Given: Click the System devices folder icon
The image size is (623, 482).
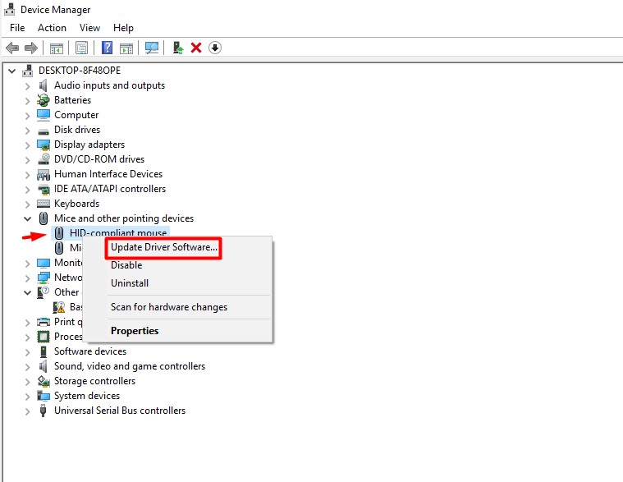Looking at the screenshot, I should click(x=43, y=396).
